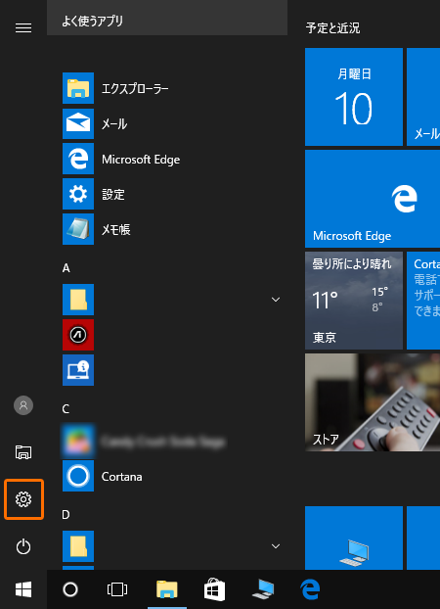This screenshot has height=609, width=440.
Task: Open the Edge icon on the taskbar
Action: point(310,589)
